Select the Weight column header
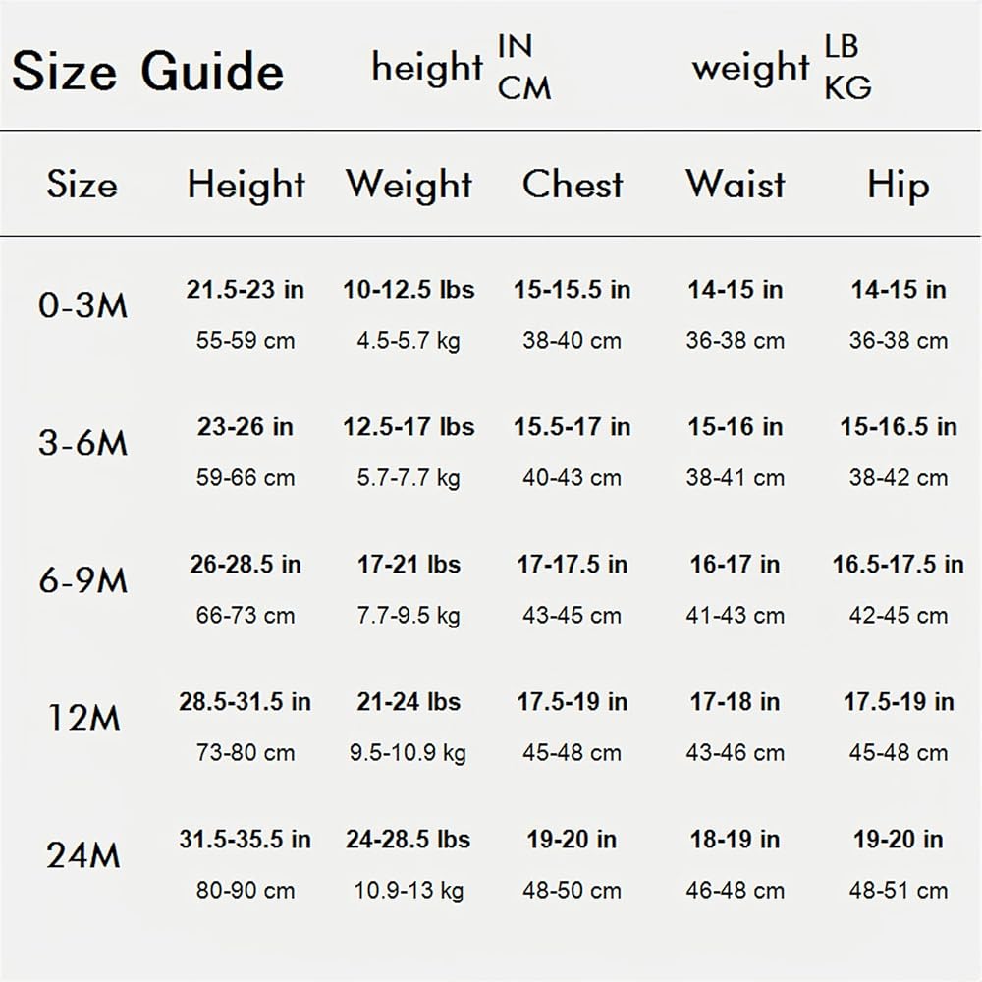This screenshot has height=982, width=982. 409,185
